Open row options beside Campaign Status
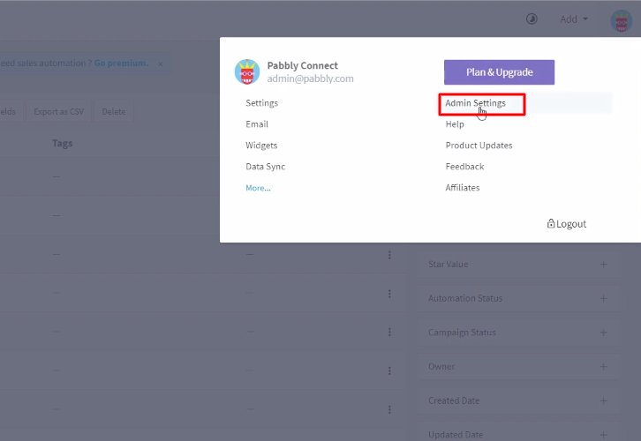Image resolution: width=641 pixels, height=441 pixels. tap(389, 332)
